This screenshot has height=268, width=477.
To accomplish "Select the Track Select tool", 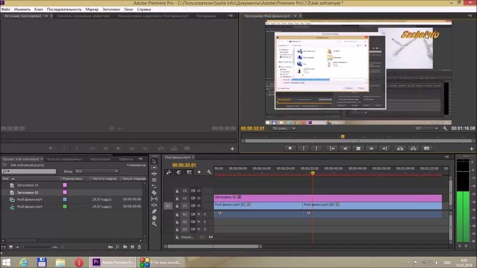I will [154, 167].
